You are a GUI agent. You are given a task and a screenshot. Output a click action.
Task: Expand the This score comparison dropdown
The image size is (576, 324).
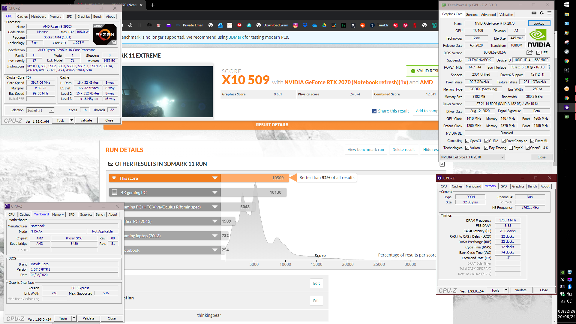[x=215, y=178]
